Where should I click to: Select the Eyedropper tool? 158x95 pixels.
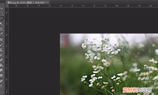coord(2,34)
